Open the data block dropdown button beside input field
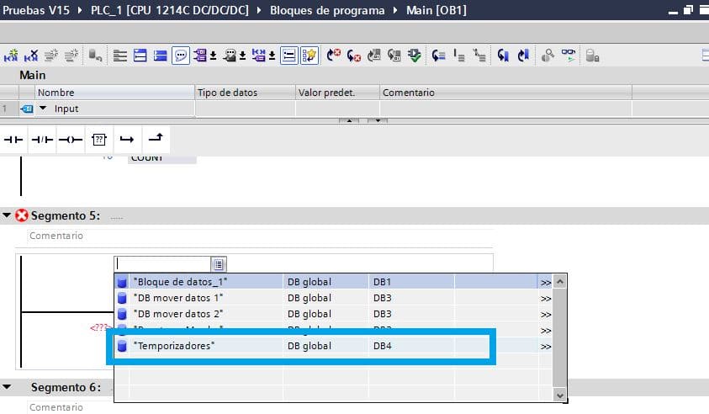This screenshot has height=414, width=709. click(218, 264)
